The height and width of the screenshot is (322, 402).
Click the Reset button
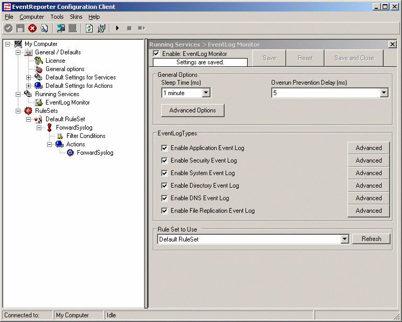(x=305, y=58)
